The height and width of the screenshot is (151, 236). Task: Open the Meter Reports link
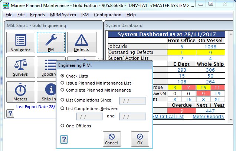coord(208,116)
